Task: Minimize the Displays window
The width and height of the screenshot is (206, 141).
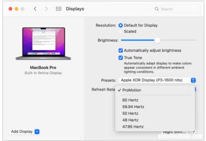Action: point(17,9)
